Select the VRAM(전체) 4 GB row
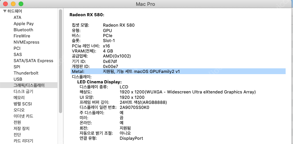 [x=92, y=51]
